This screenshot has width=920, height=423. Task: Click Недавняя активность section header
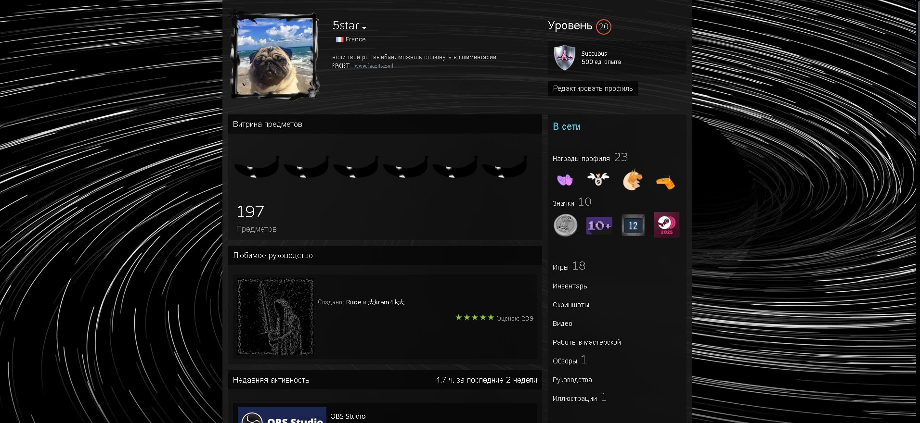[x=271, y=380]
